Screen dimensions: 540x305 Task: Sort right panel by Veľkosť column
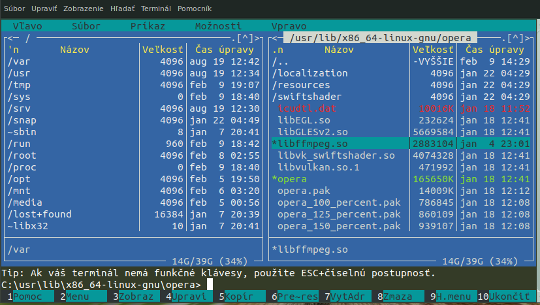[x=432, y=50]
